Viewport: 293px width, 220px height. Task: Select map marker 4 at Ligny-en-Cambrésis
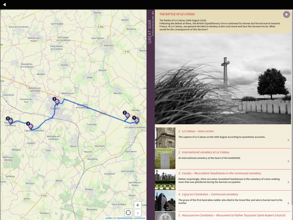[x=31, y=126]
